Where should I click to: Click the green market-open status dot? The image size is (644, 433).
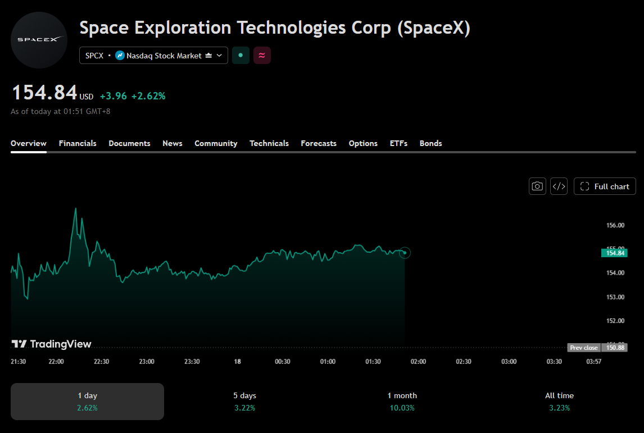pos(241,56)
